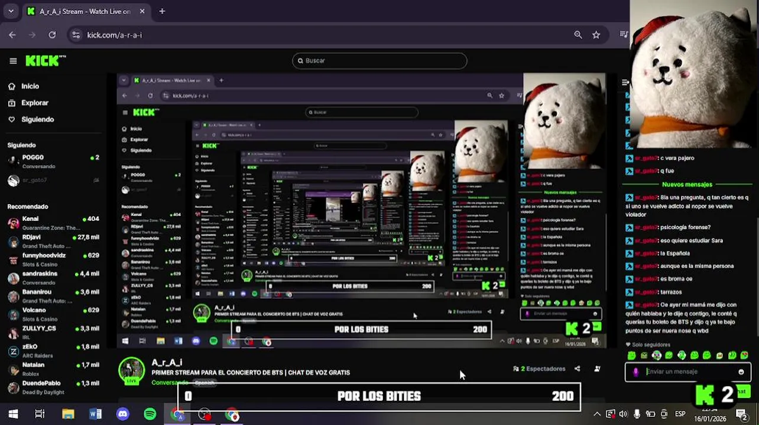Image resolution: width=759 pixels, height=425 pixels.
Task: Switch to Chrome with A profile badge
Action: tap(177, 414)
